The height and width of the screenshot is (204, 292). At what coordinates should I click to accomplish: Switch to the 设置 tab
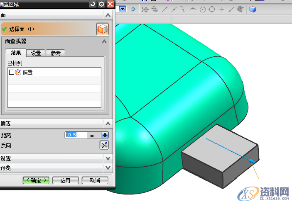click(36, 53)
